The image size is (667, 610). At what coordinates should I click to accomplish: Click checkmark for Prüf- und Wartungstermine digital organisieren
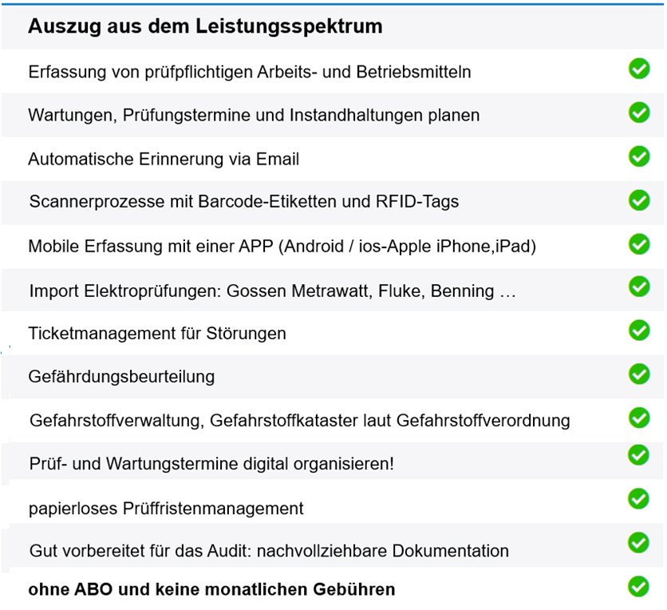pos(639,455)
